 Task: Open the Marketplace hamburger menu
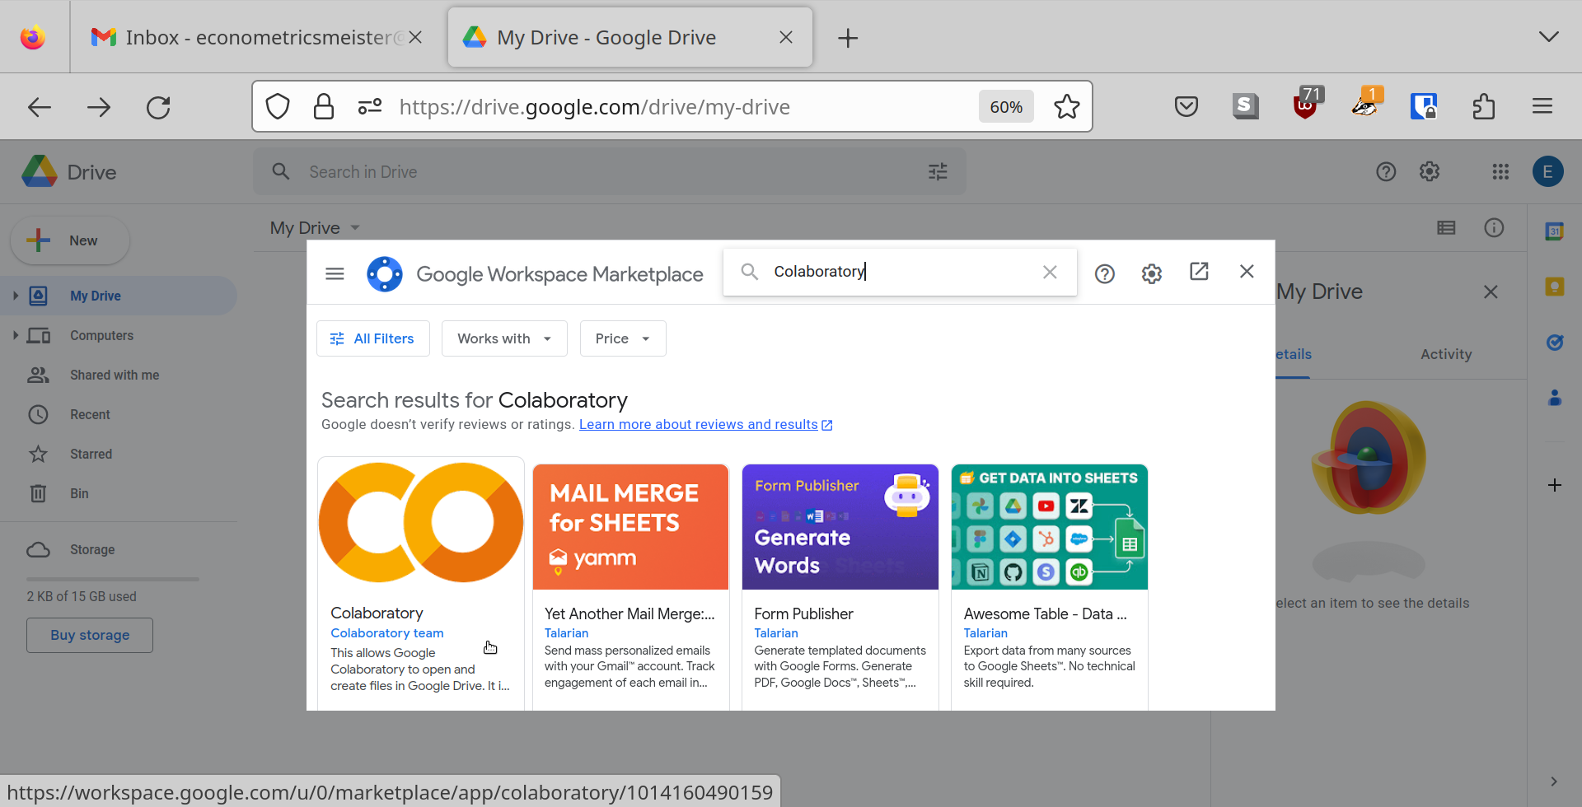point(335,273)
